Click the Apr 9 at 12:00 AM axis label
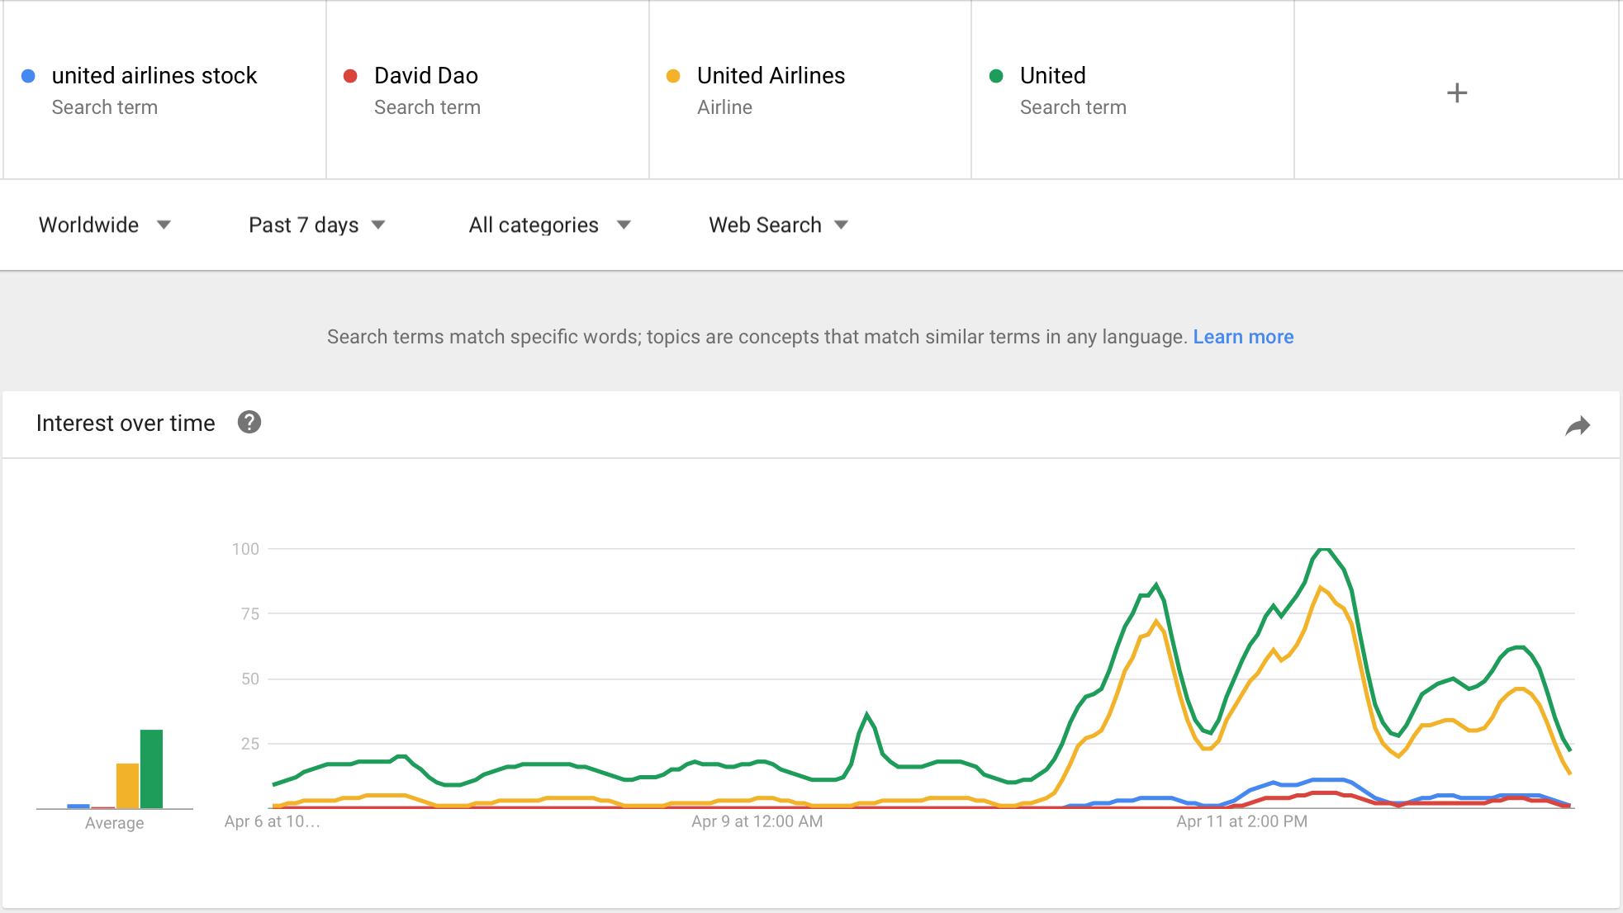1623x913 pixels. 757,821
